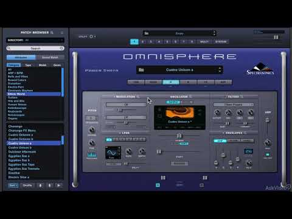This screenshot has height=219, width=292.
Task: Toggle Sample mode in Oscillator
Action: 173,102
